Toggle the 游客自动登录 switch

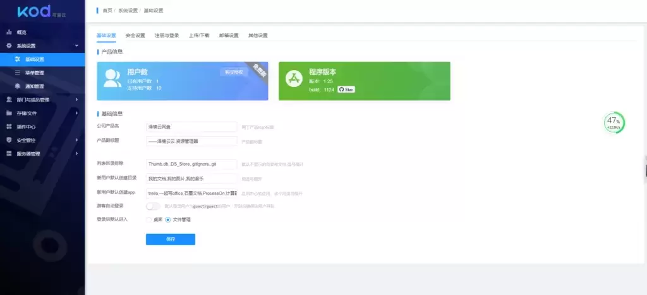coord(153,206)
